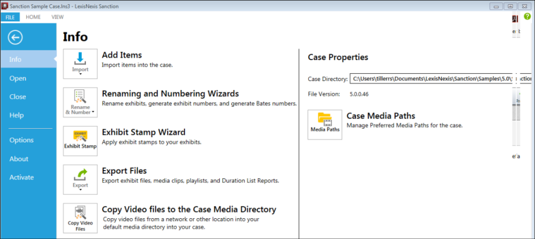Launch the Exhibit Stamp wizard icon
535x239 pixels.
pos(80,141)
